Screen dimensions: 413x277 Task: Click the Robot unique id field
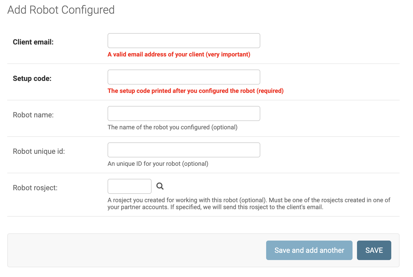184,150
